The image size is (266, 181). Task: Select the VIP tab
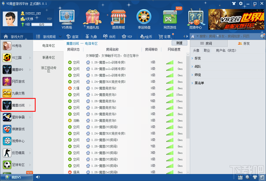(x=127, y=36)
